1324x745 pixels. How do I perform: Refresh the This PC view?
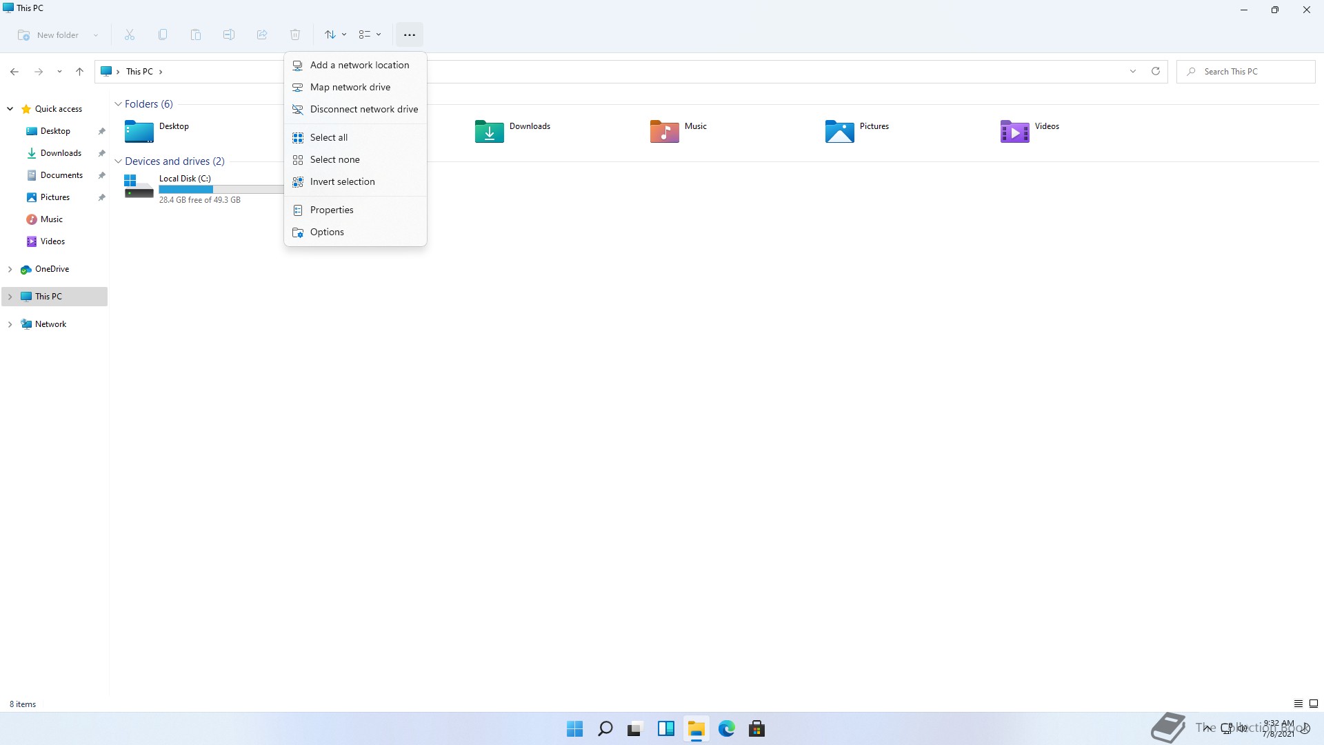coord(1156,72)
